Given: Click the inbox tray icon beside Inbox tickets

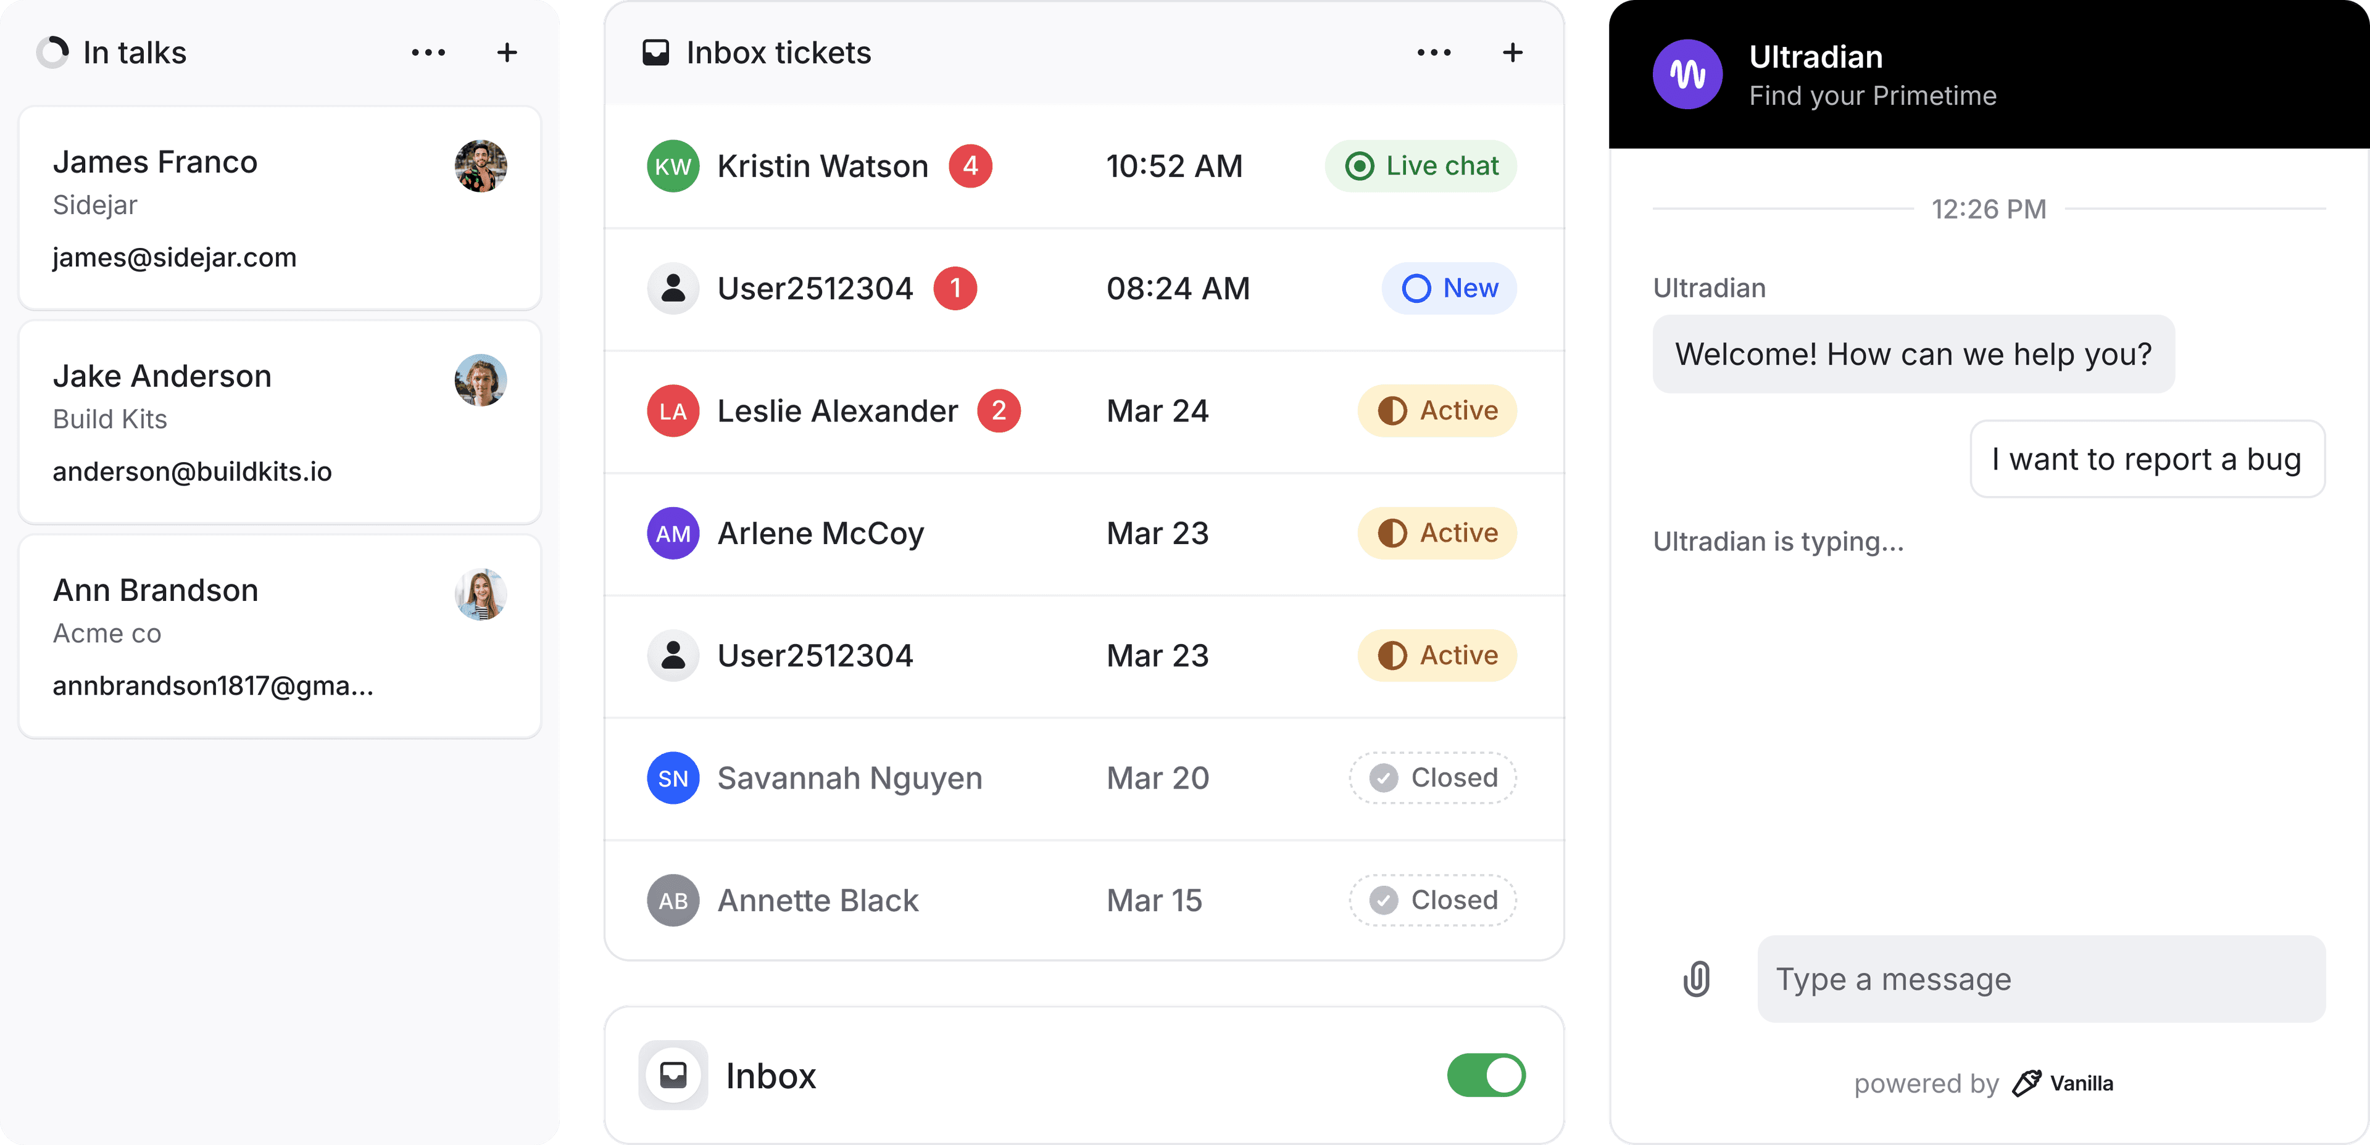Looking at the screenshot, I should click(655, 52).
